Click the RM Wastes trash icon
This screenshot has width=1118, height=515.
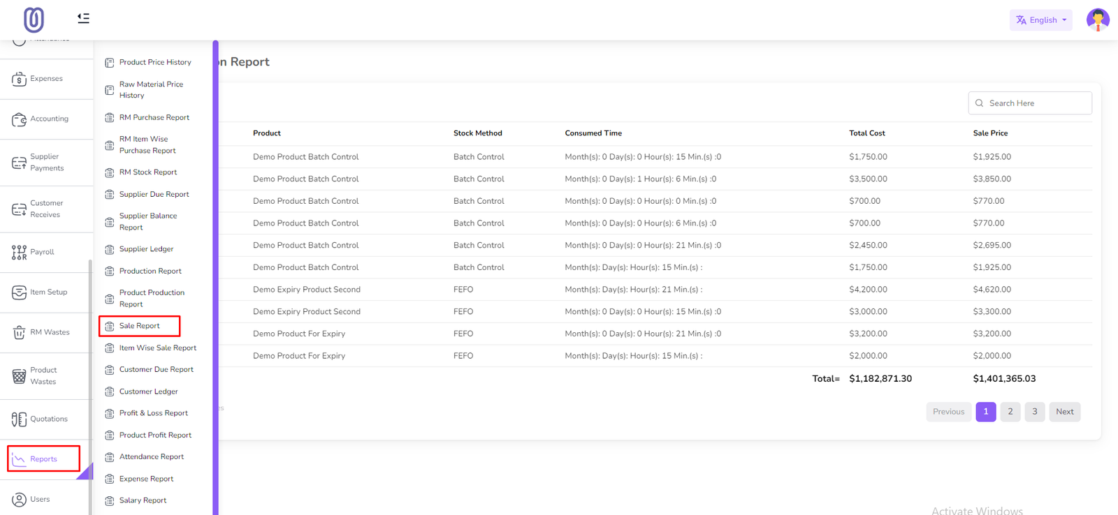point(19,333)
